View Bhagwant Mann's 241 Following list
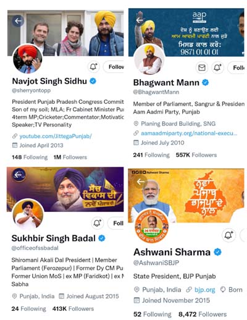 pyautogui.click(x=151, y=155)
